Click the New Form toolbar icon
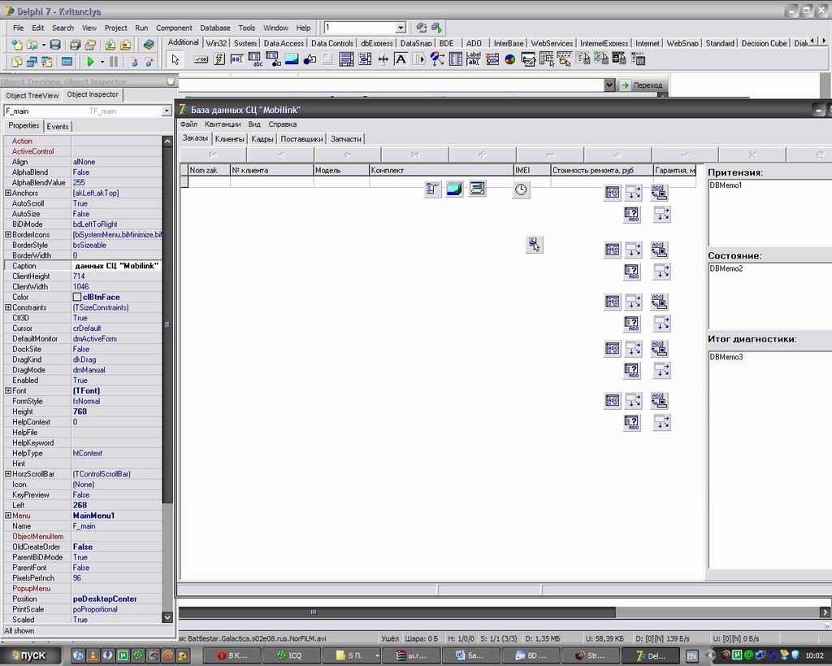Image resolution: width=832 pixels, height=666 pixels. 67,62
